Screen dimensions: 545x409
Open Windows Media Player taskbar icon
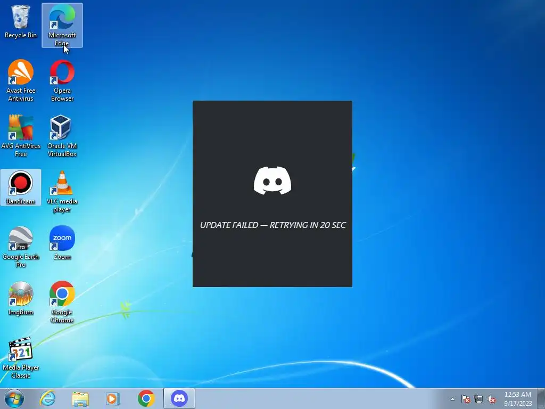point(113,398)
